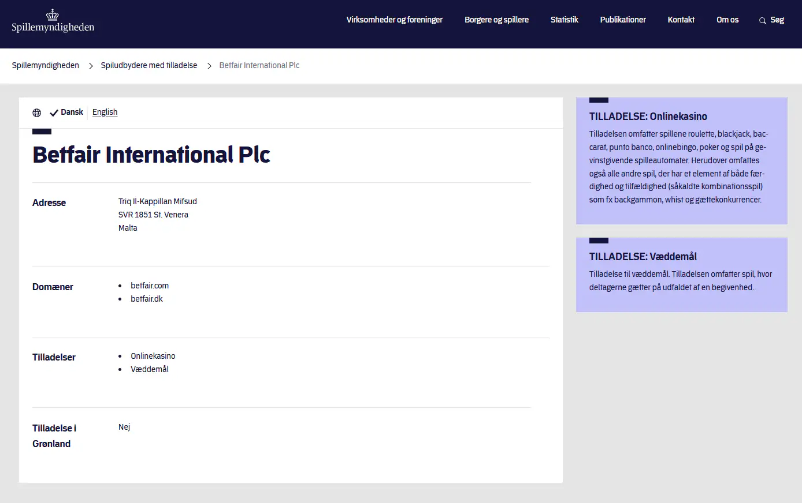The width and height of the screenshot is (802, 503).
Task: Open the Spillemyndigheden crown logo homepage
Action: (x=53, y=21)
